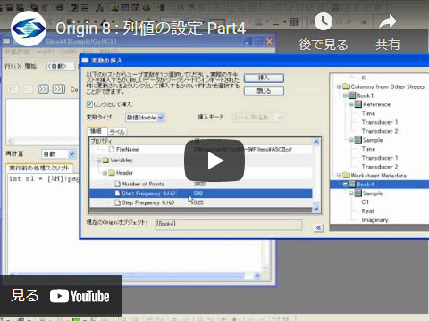Open the video on YouTube logo
The height and width of the screenshot is (321, 429).
pos(80,296)
